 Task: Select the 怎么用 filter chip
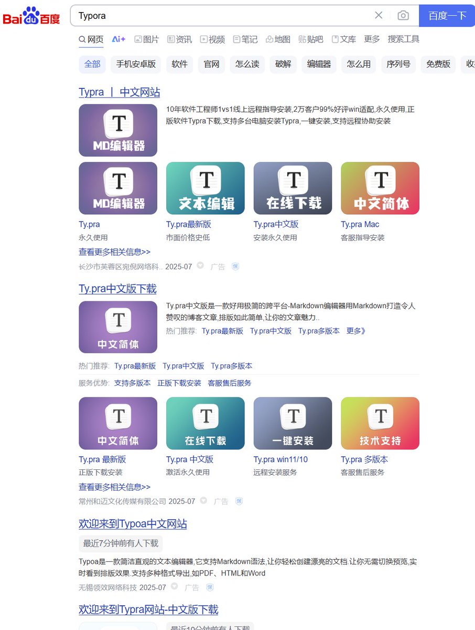click(359, 64)
